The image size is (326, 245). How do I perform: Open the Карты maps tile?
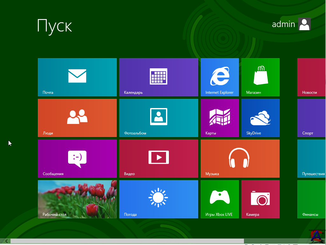coord(219,118)
